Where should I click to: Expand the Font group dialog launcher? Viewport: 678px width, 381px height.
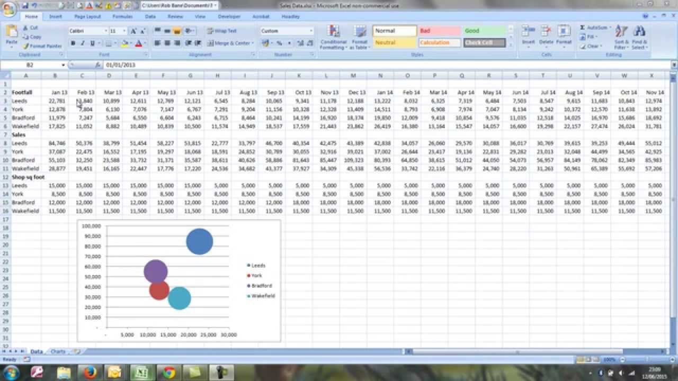146,55
